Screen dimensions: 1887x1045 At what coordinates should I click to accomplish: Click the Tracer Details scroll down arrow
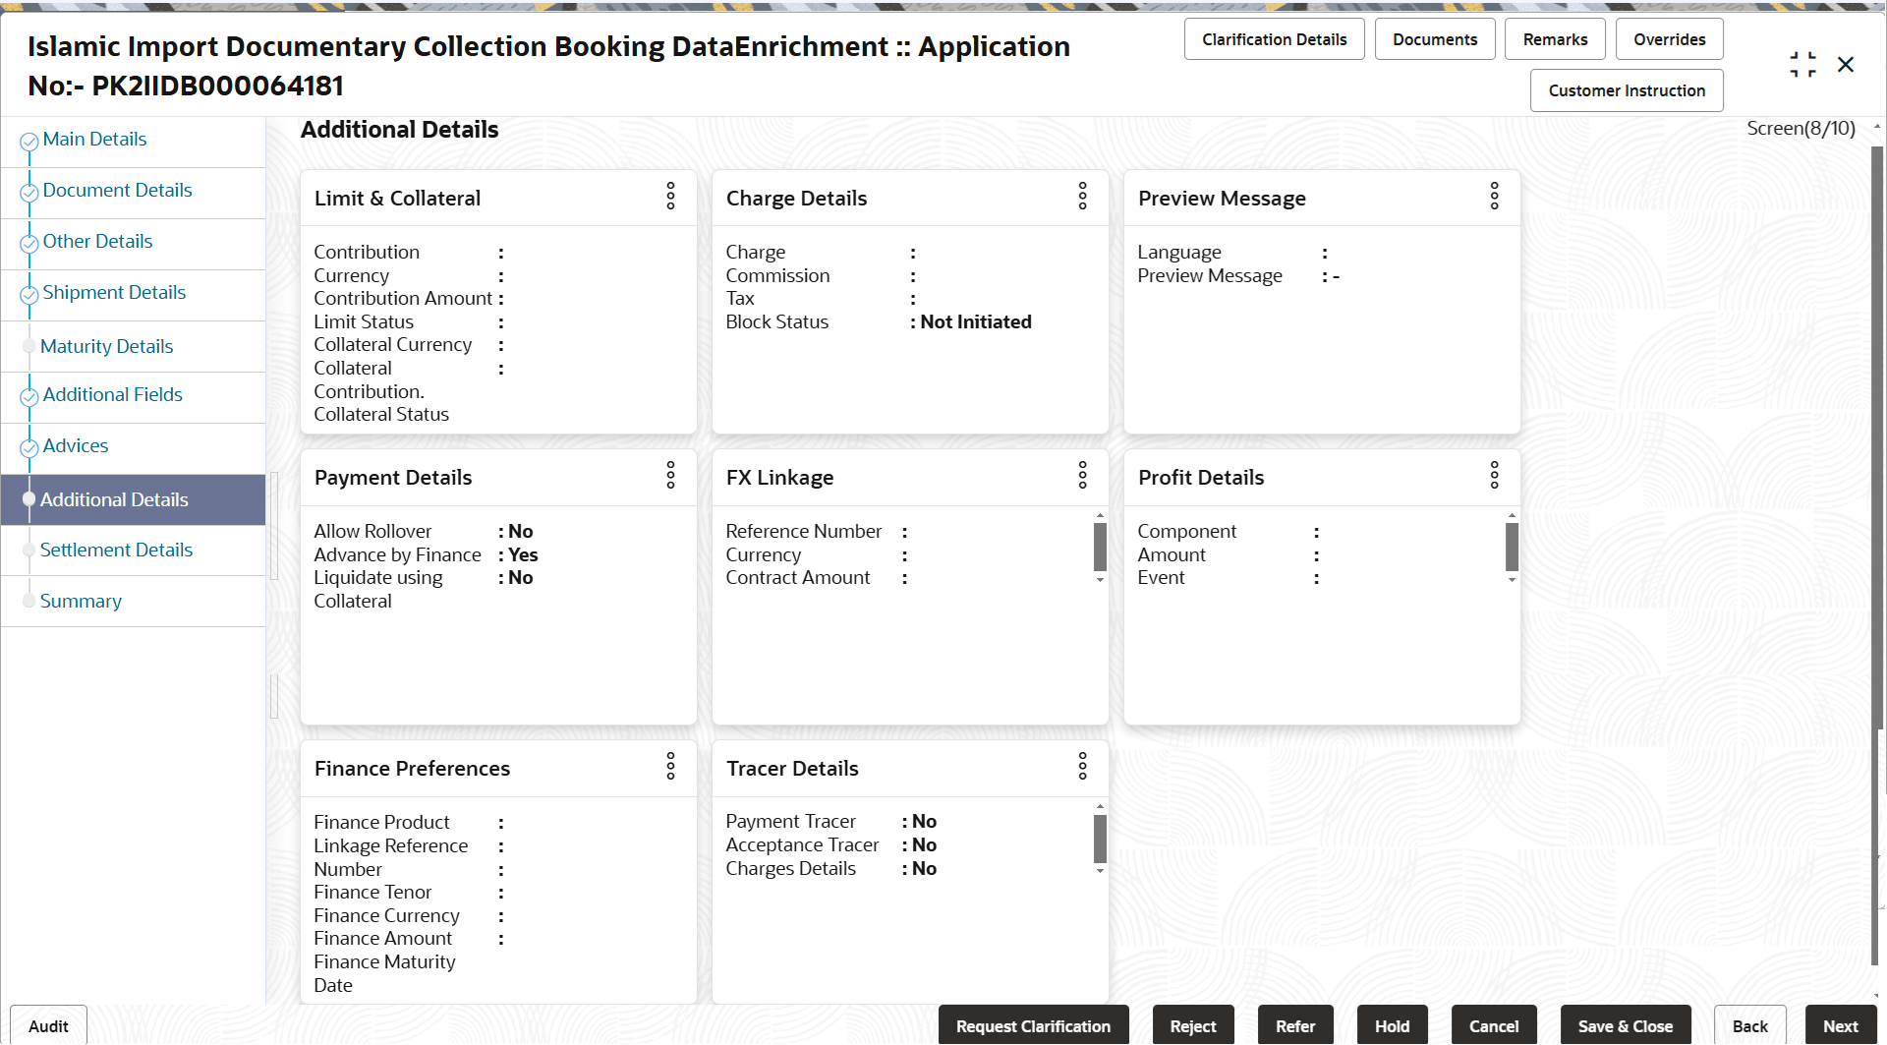(x=1100, y=871)
